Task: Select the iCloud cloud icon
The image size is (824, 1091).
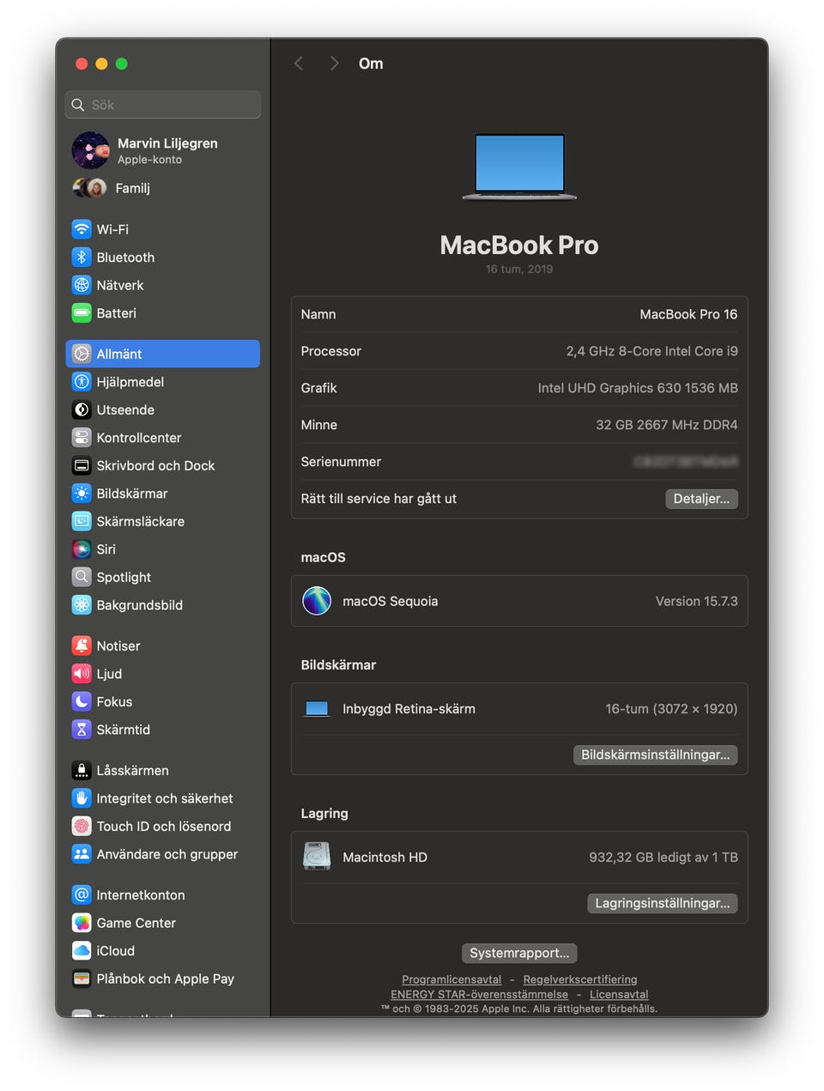Action: click(x=82, y=950)
